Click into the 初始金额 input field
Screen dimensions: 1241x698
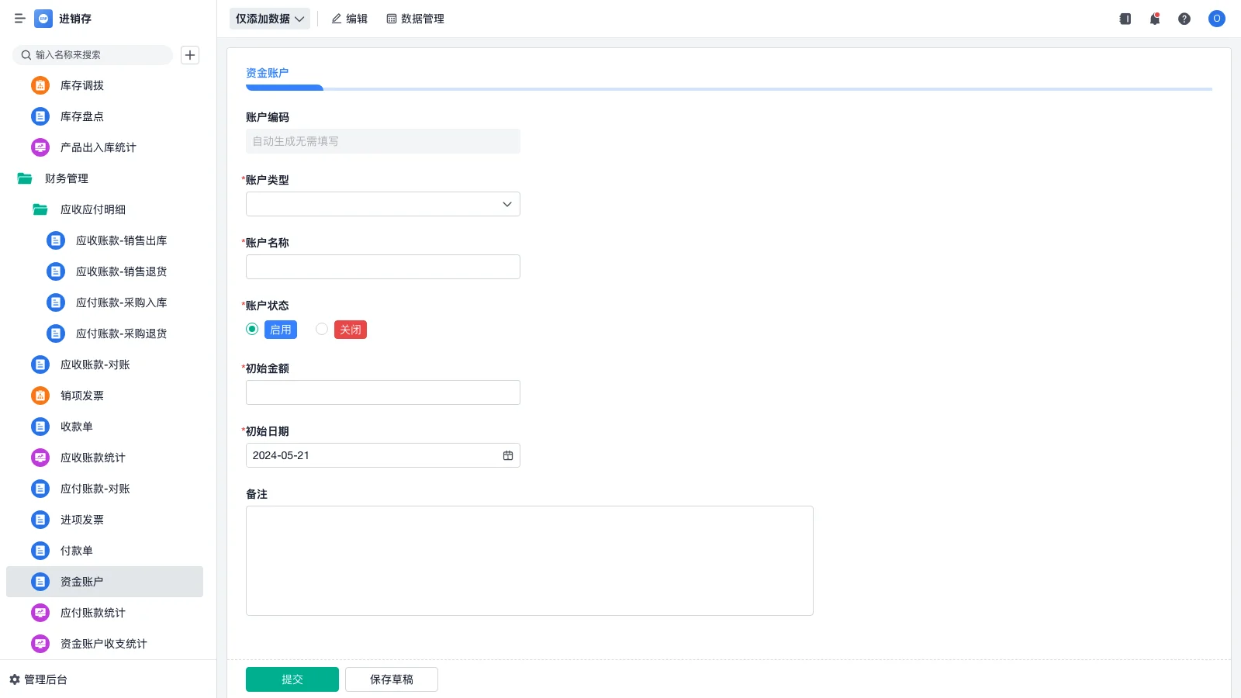coord(383,392)
